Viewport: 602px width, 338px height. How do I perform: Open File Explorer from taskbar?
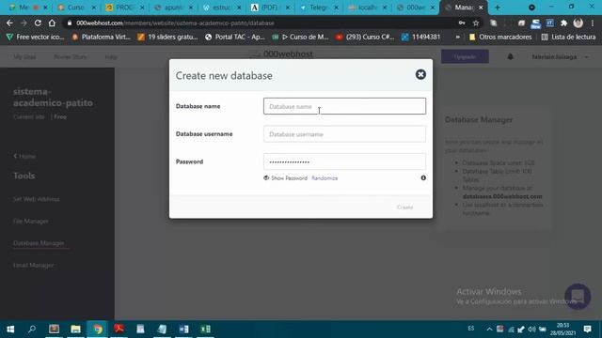75,330
